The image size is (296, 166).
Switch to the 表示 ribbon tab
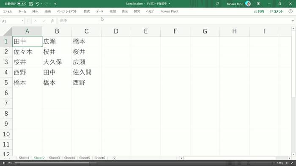click(x=125, y=11)
